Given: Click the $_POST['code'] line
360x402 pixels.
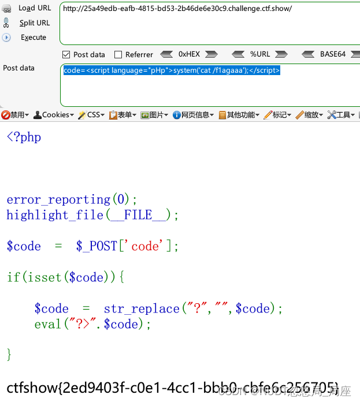Looking at the screenshot, I should pyautogui.click(x=92, y=246).
